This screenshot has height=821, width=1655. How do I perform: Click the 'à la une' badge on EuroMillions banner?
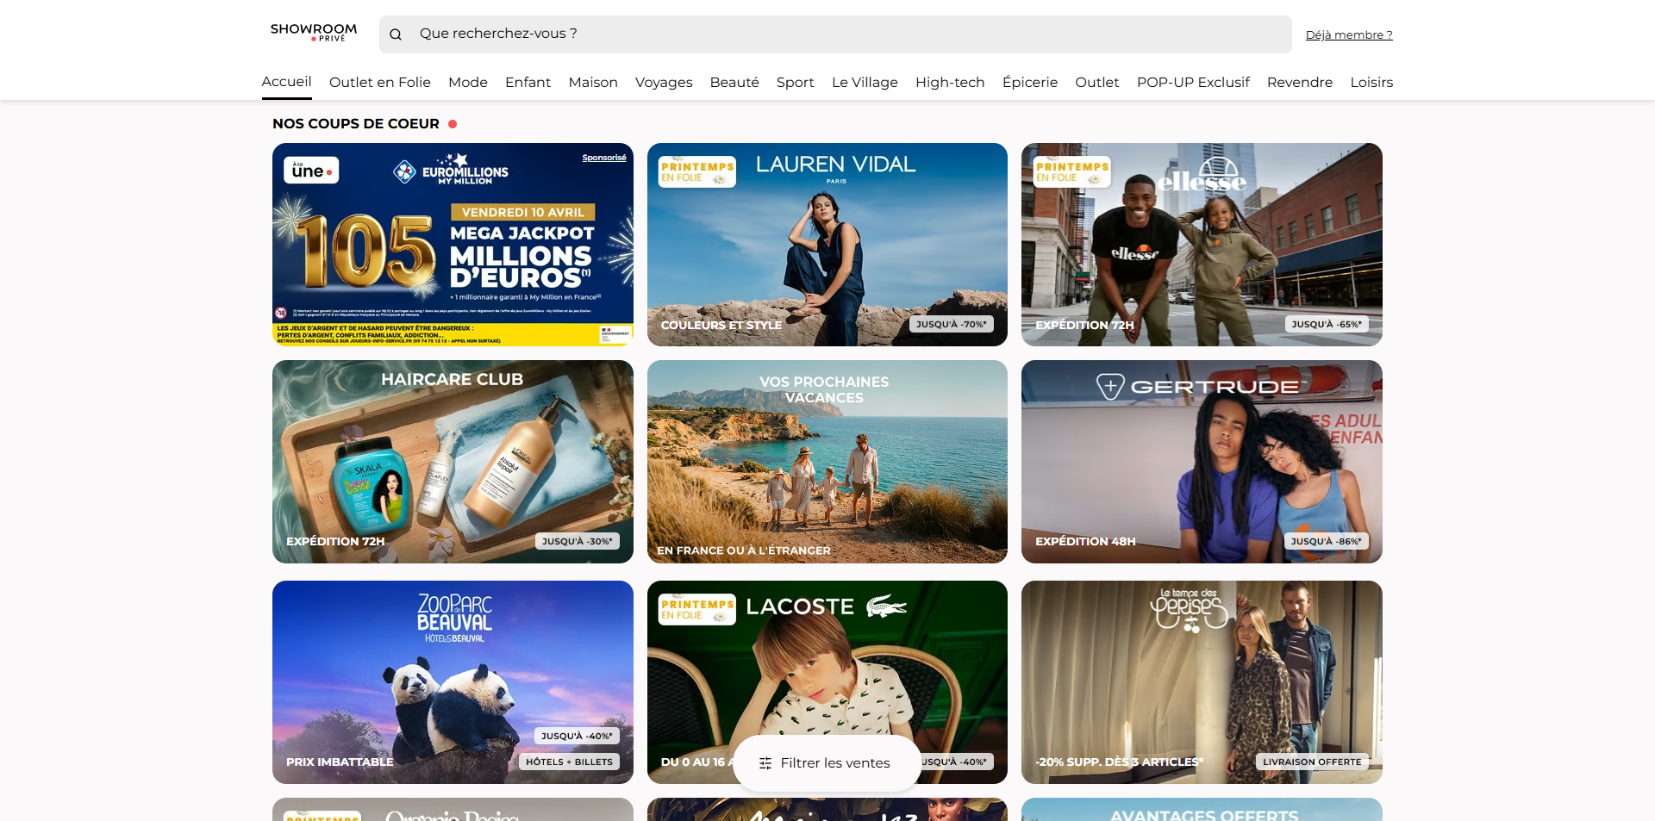point(311,171)
